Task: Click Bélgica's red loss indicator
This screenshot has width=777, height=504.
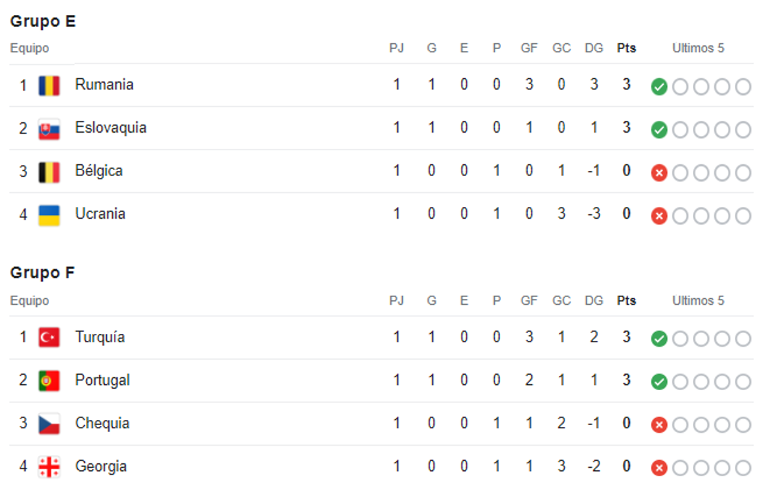Action: tap(659, 173)
